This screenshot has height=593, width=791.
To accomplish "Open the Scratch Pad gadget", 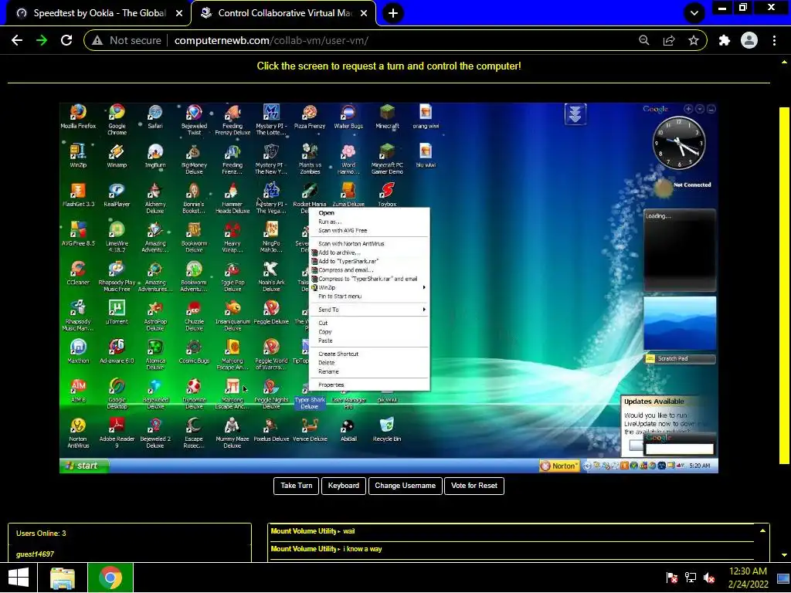I will pyautogui.click(x=680, y=358).
